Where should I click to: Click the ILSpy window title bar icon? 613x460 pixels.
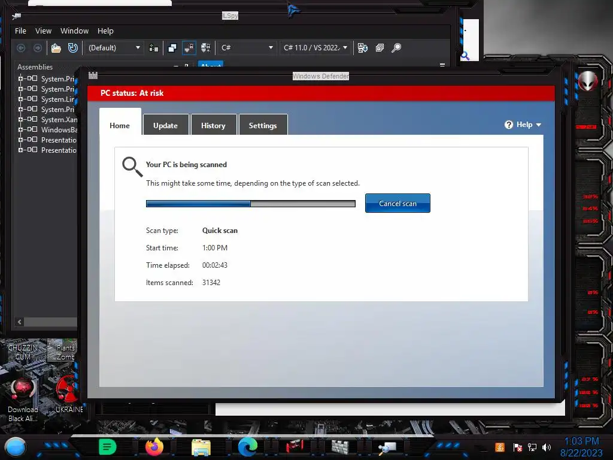(x=16, y=16)
